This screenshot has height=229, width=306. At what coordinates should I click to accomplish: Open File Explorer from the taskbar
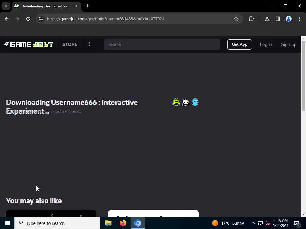point(108,223)
